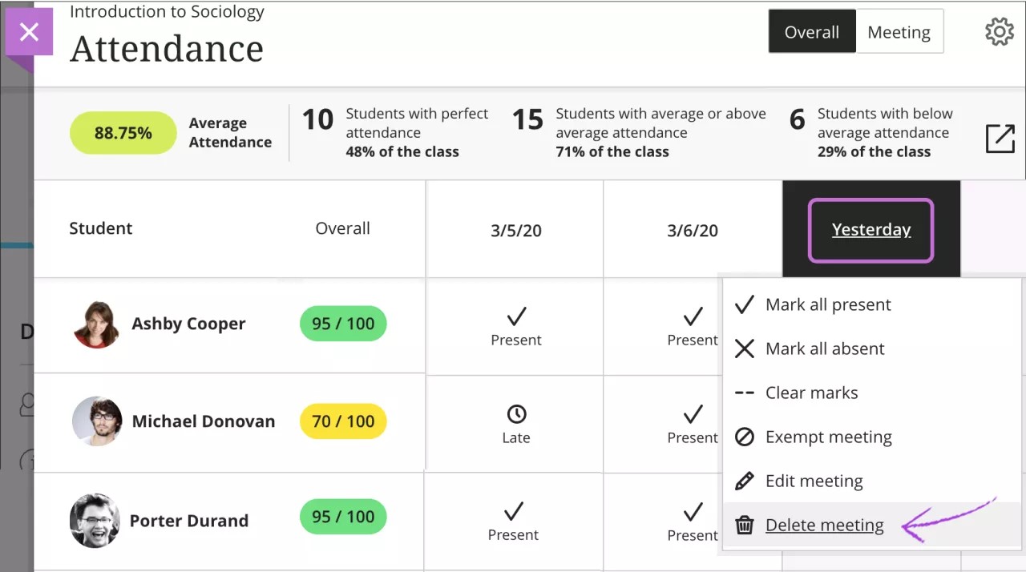Click the trash icon for Delete meeting
Screen dimensions: 1026x572
point(745,526)
